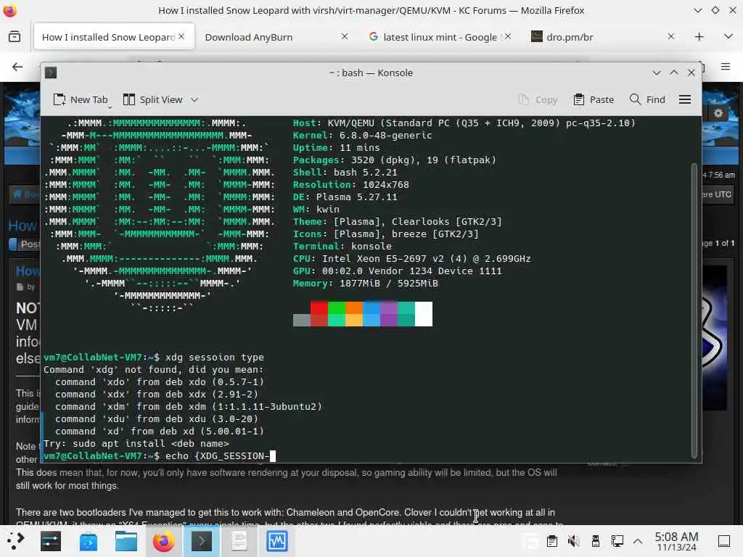The height and width of the screenshot is (557, 743).
Task: Click the Konsole keep-above chevron button
Action: (674, 73)
